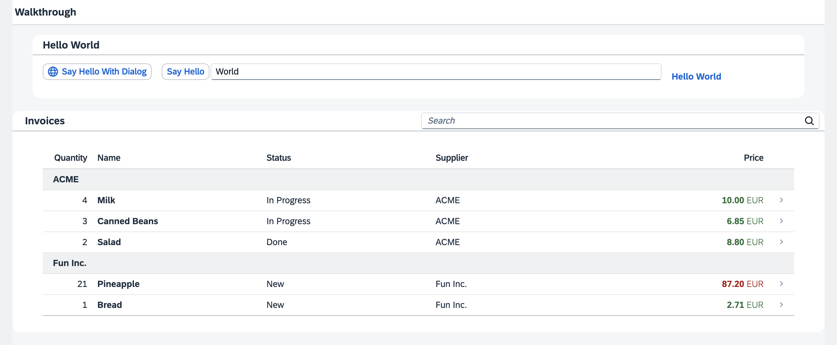Click inside the World text input field
This screenshot has width=837, height=345.
point(435,71)
